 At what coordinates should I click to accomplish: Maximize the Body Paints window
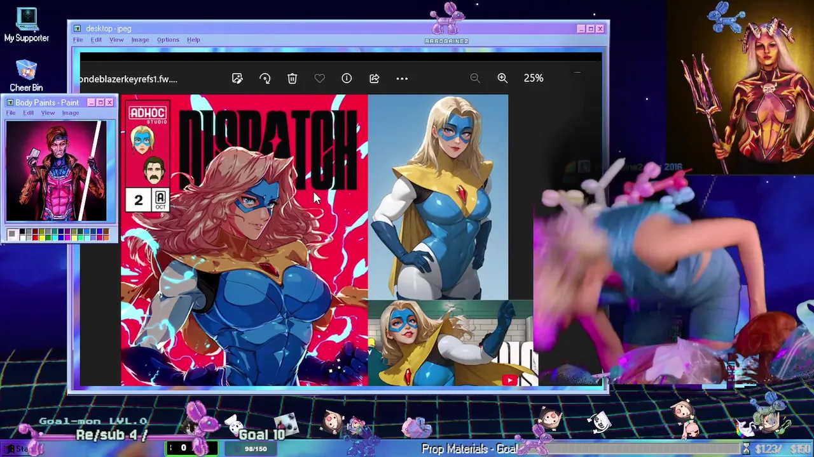coord(100,102)
